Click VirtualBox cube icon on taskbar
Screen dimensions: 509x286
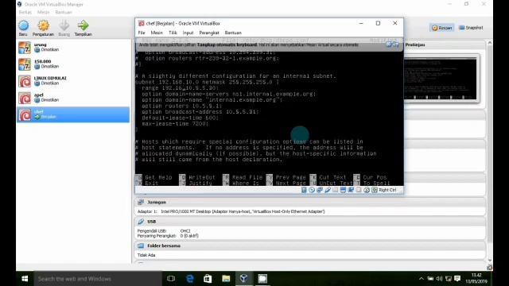click(x=244, y=279)
